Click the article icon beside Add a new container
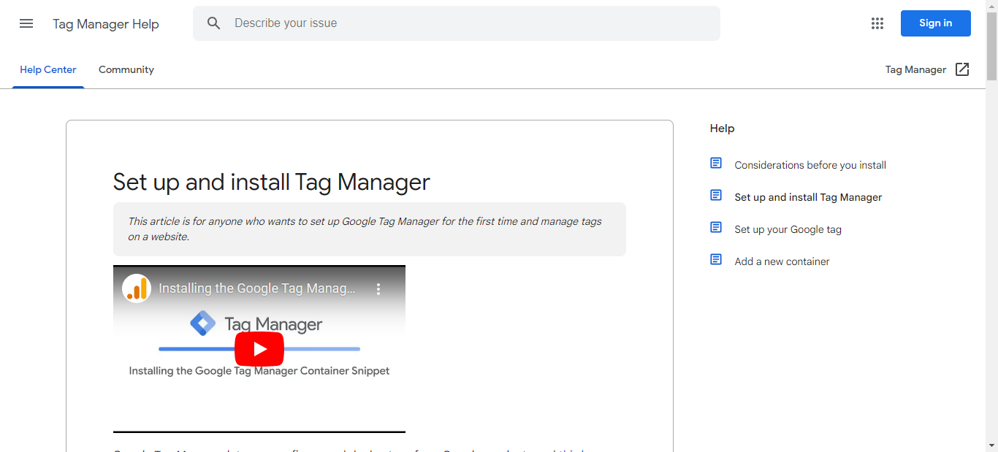 pyautogui.click(x=716, y=260)
